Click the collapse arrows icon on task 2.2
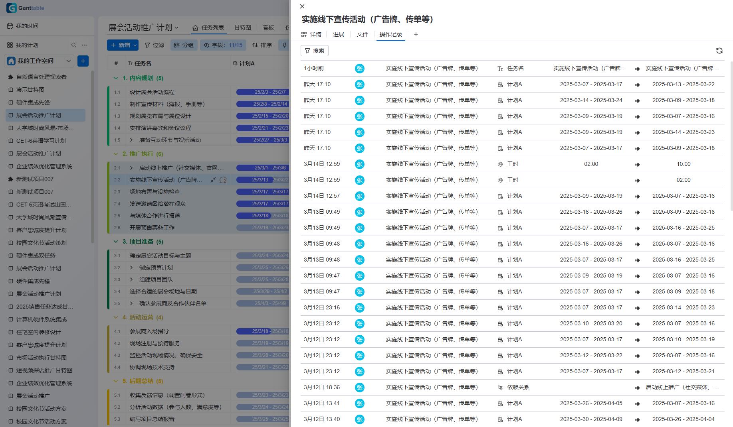The width and height of the screenshot is (733, 427). click(213, 180)
